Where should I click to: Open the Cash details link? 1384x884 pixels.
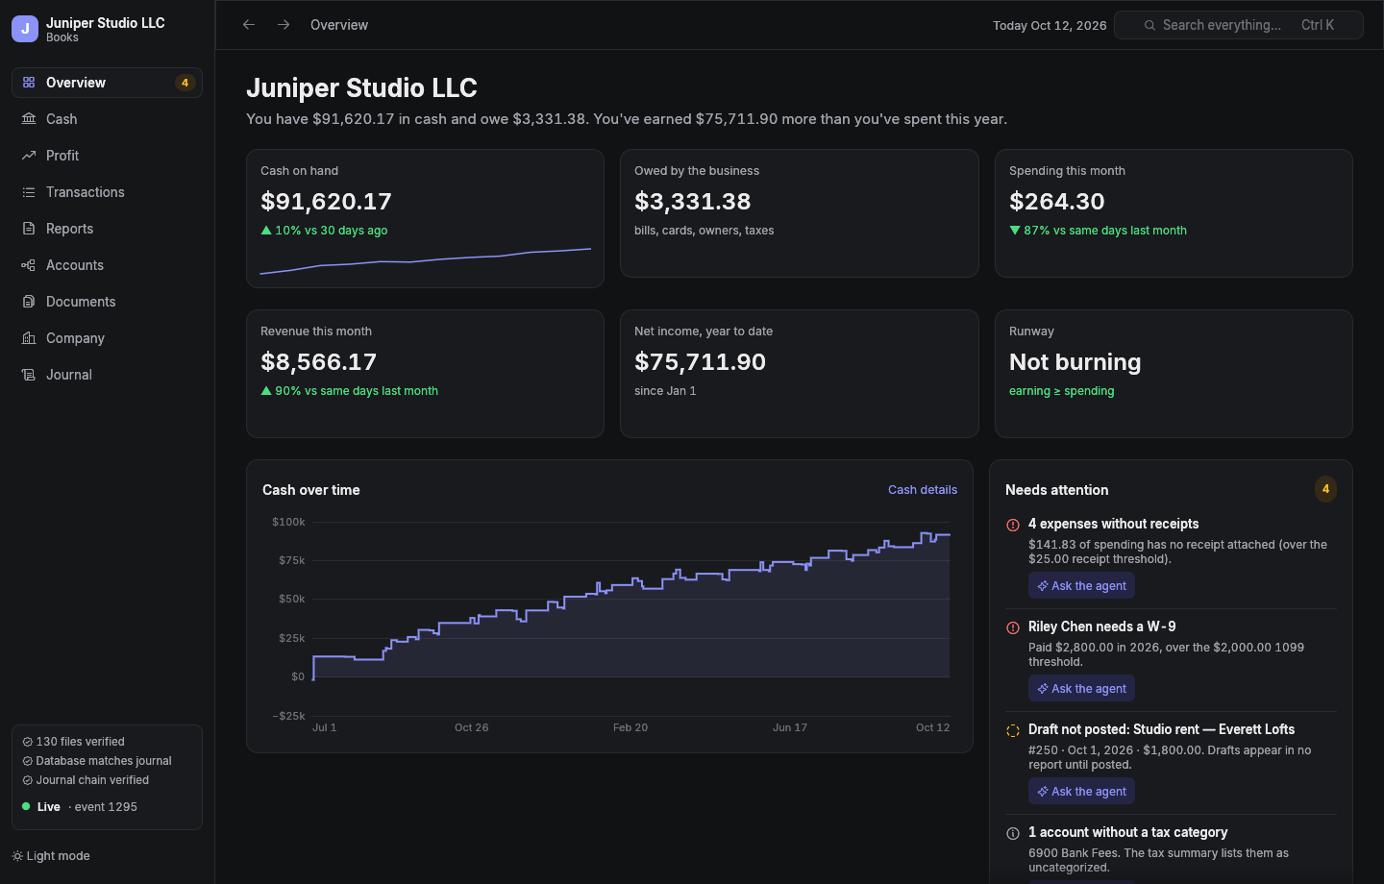[x=923, y=490]
